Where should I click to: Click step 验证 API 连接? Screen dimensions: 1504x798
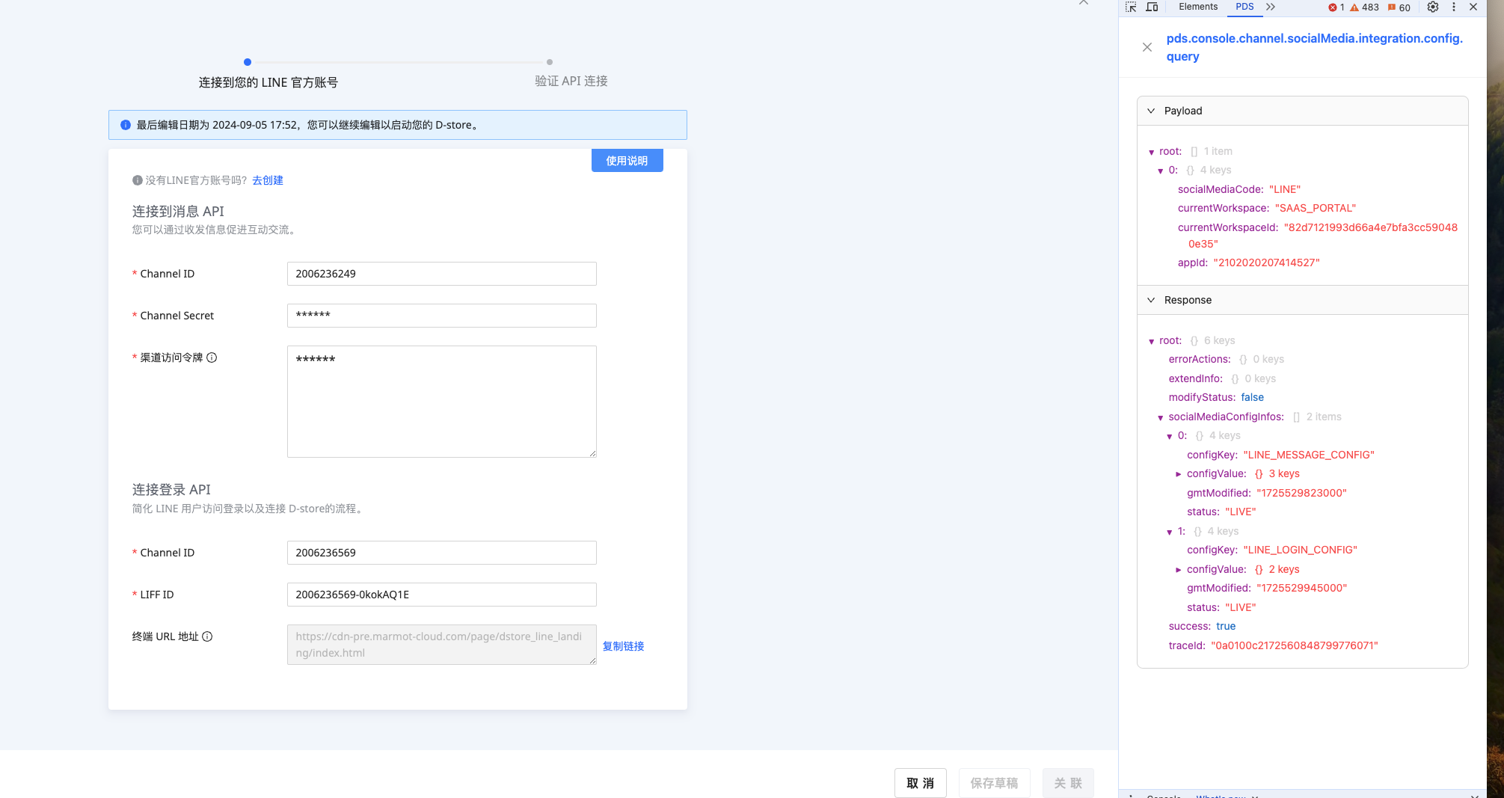pyautogui.click(x=571, y=81)
